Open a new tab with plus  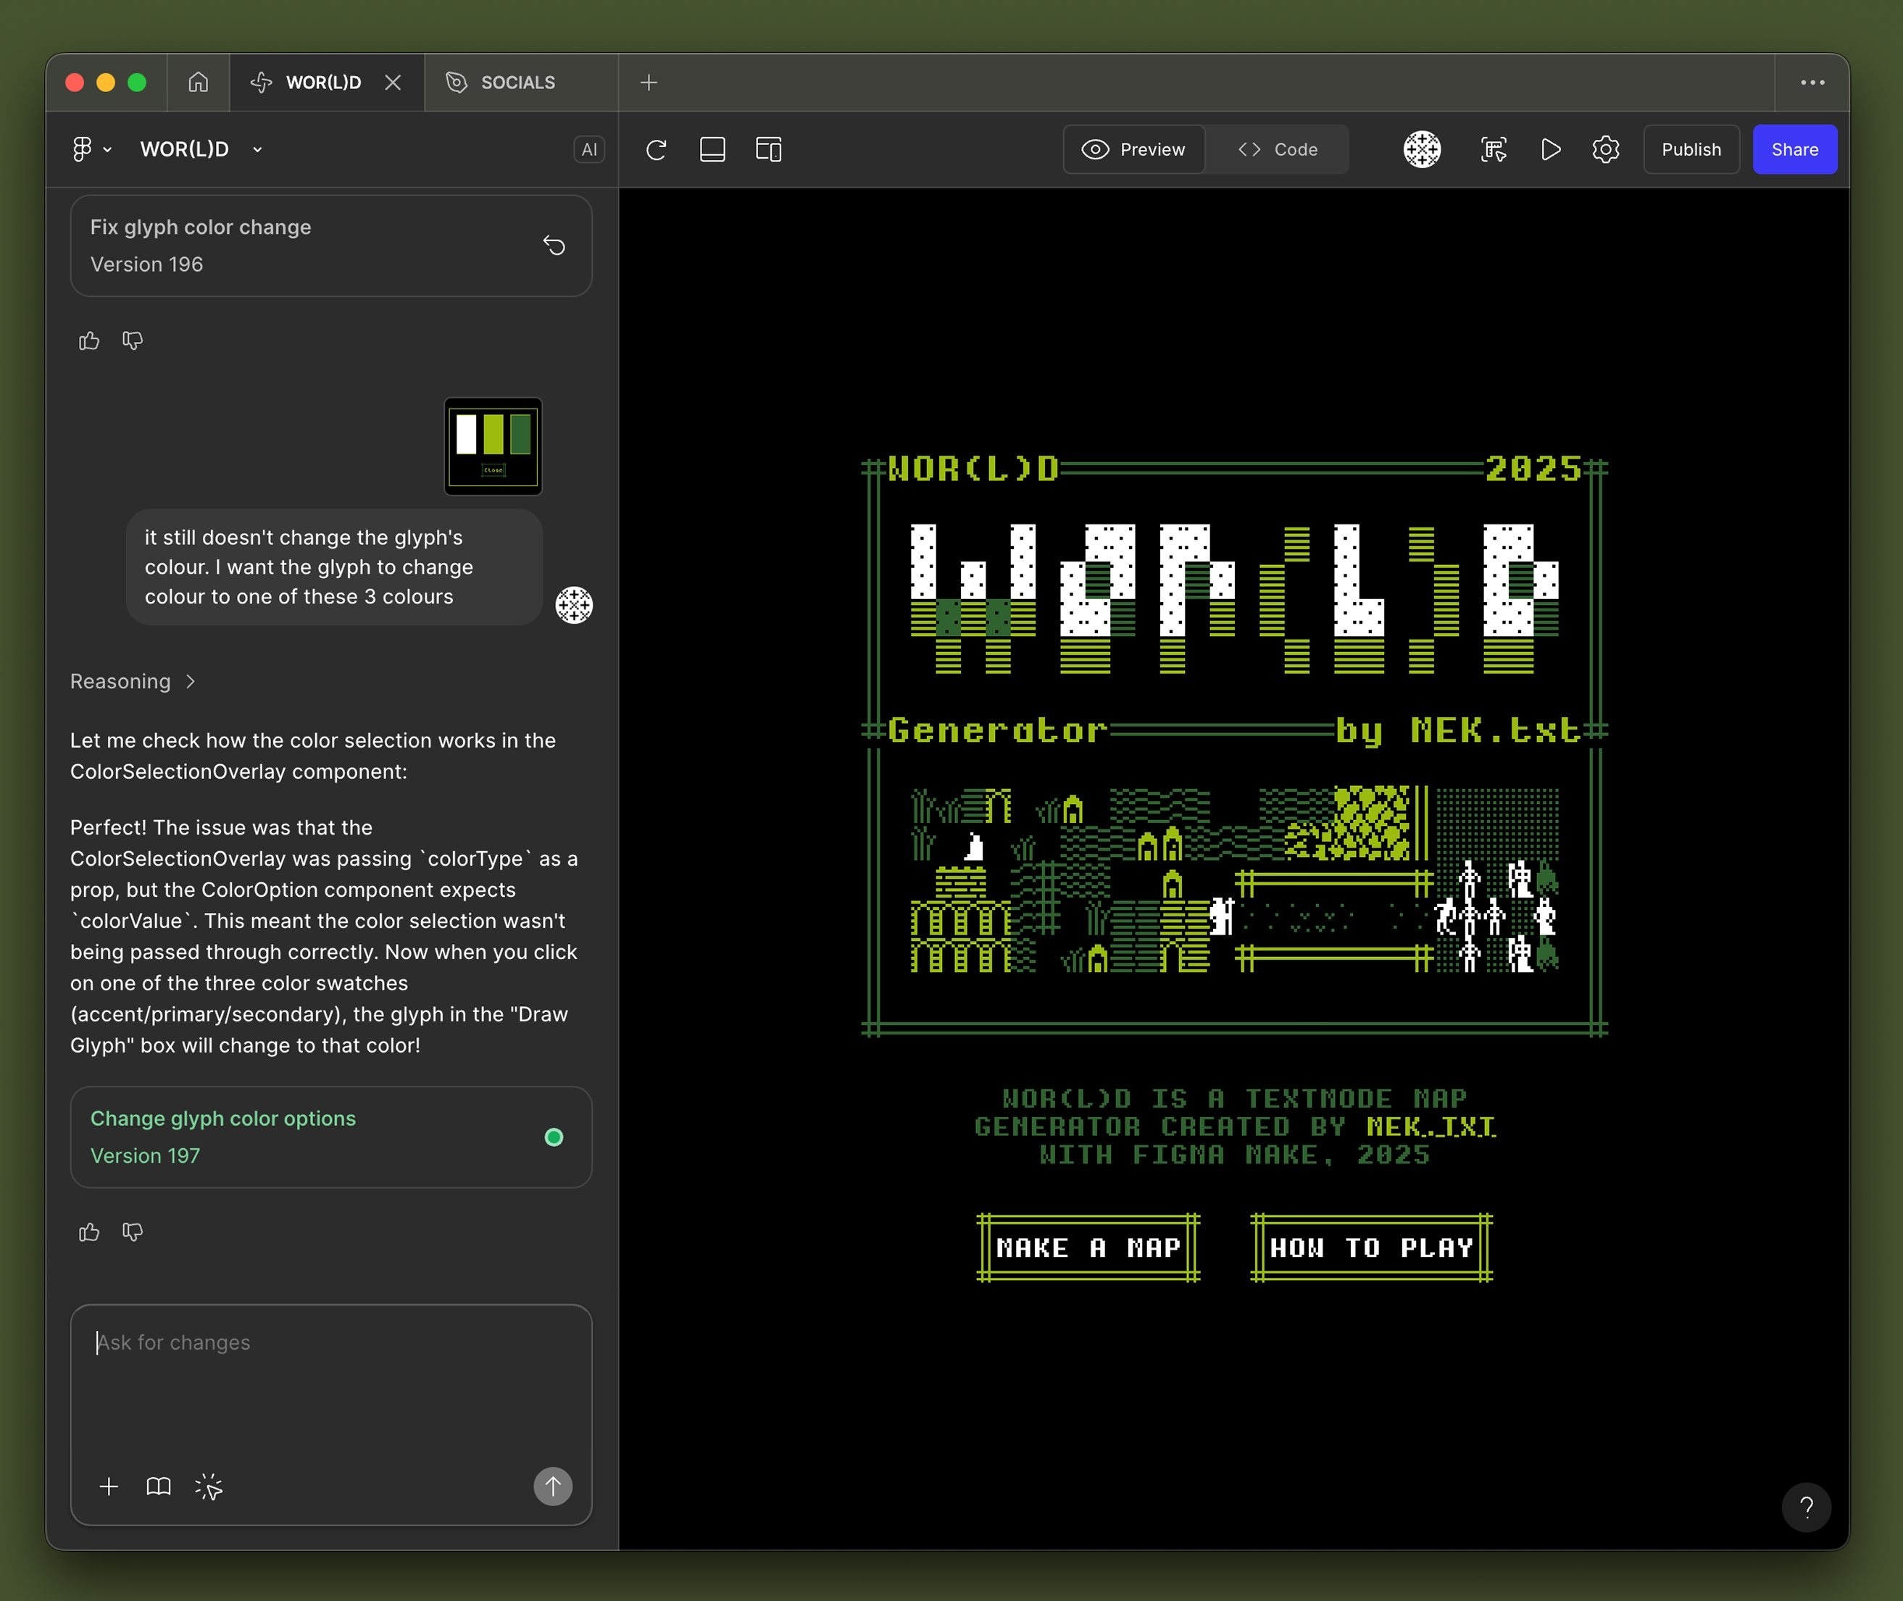click(649, 83)
